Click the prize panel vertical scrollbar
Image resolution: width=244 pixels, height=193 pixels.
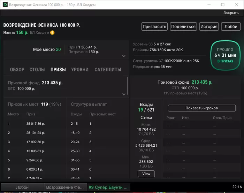point(127,86)
